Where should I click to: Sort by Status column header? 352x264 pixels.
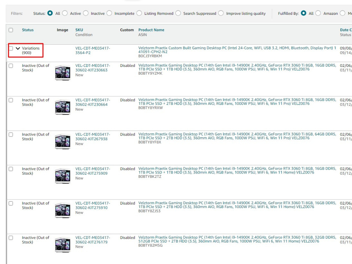pos(27,30)
